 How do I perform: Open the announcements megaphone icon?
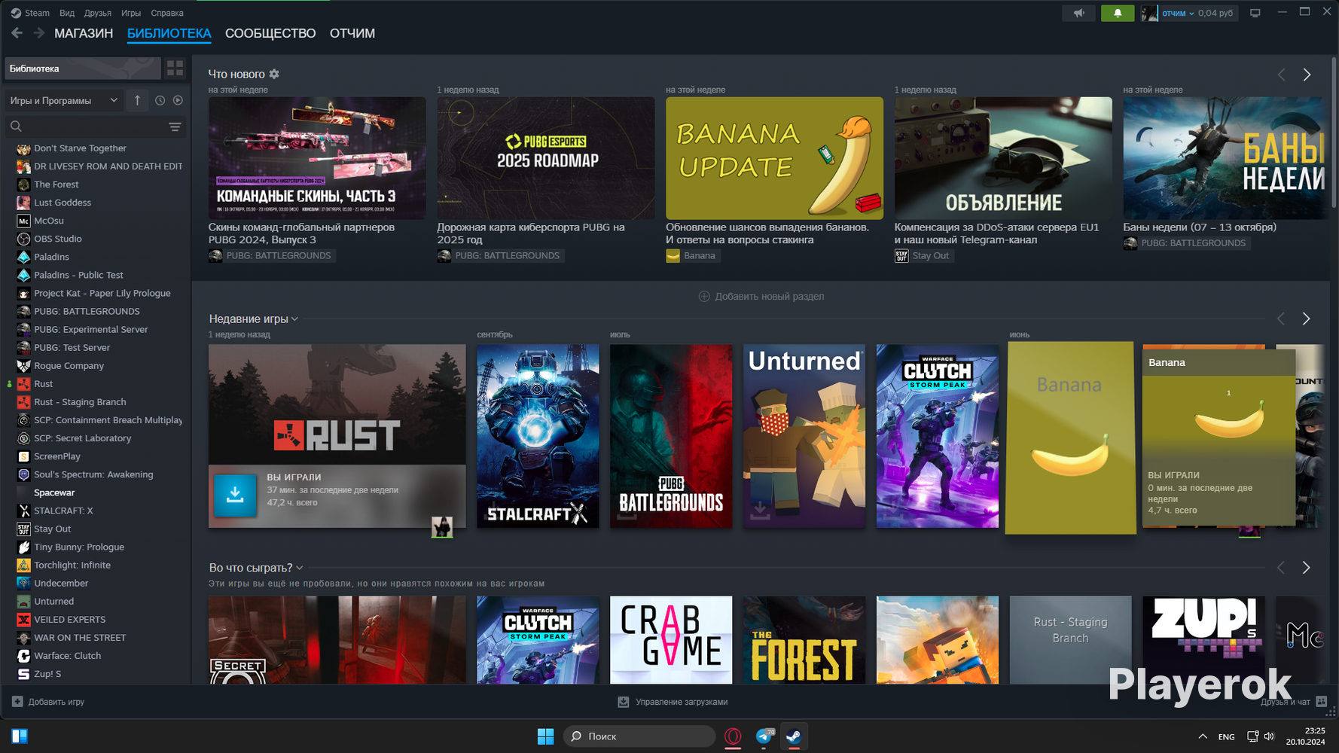(x=1079, y=13)
